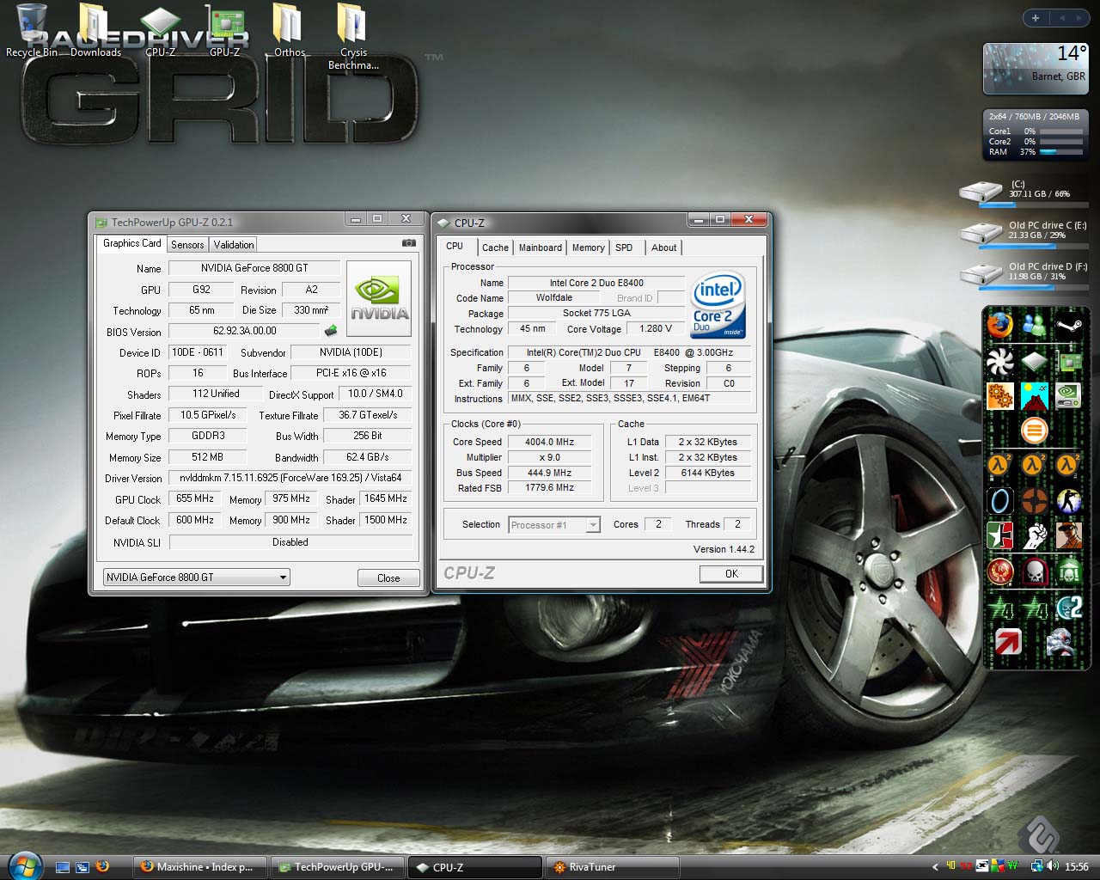Viewport: 1100px width, 880px height.
Task: Select the Orthos folder on the desktop
Action: (290, 31)
